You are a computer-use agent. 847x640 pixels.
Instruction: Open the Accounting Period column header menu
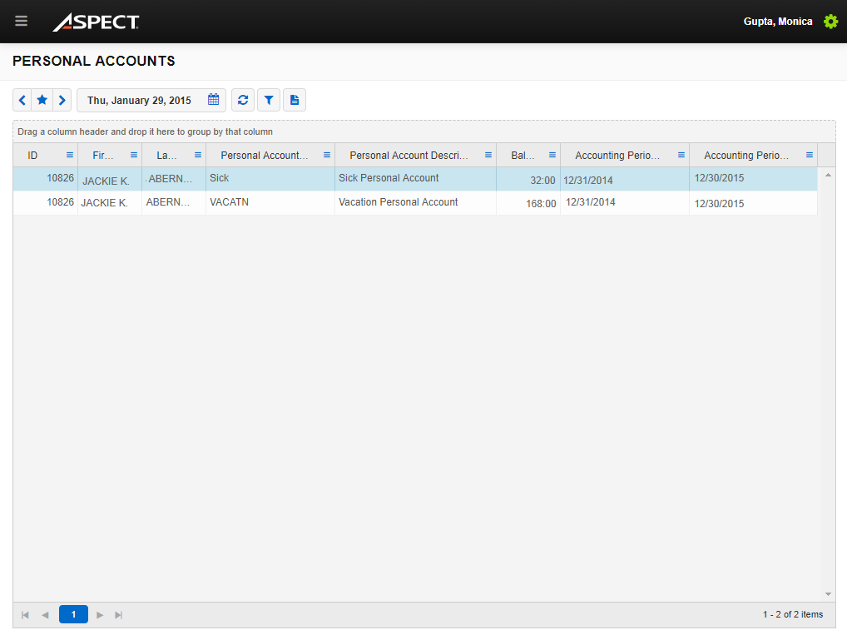[x=681, y=155]
